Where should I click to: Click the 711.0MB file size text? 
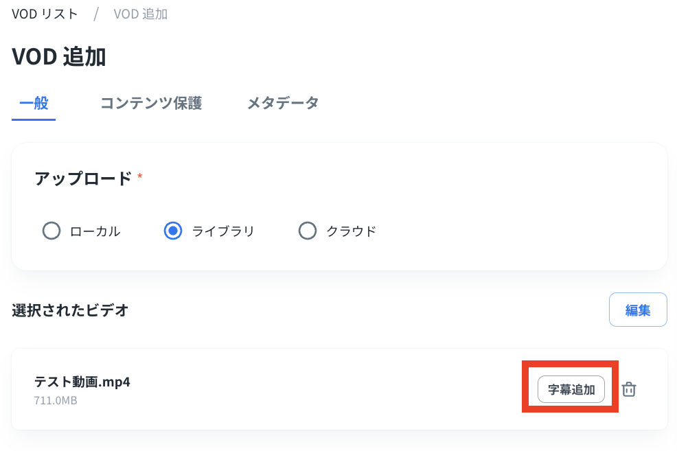pyautogui.click(x=56, y=400)
